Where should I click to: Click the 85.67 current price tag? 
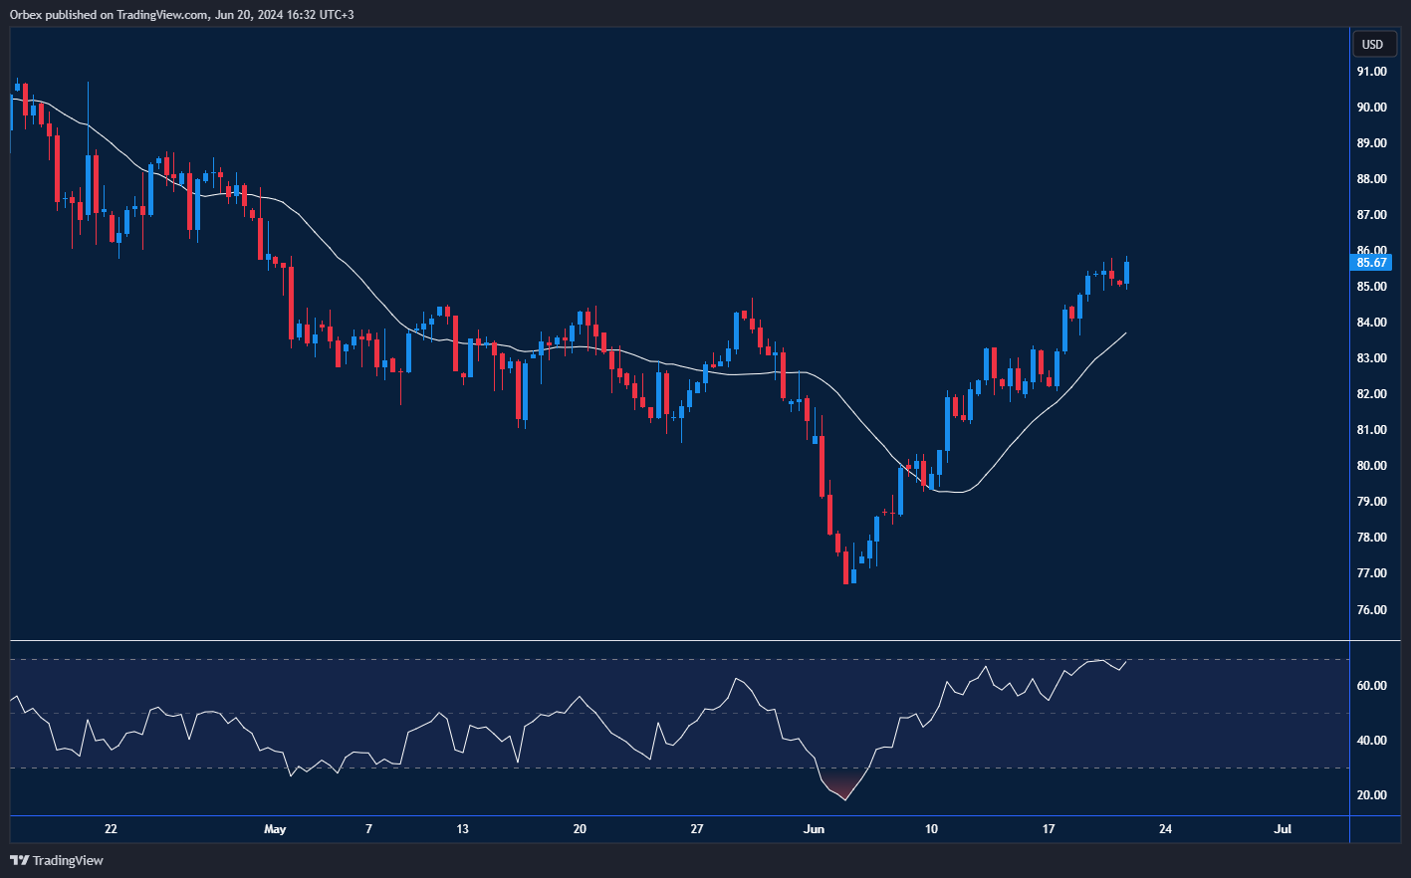(x=1371, y=263)
